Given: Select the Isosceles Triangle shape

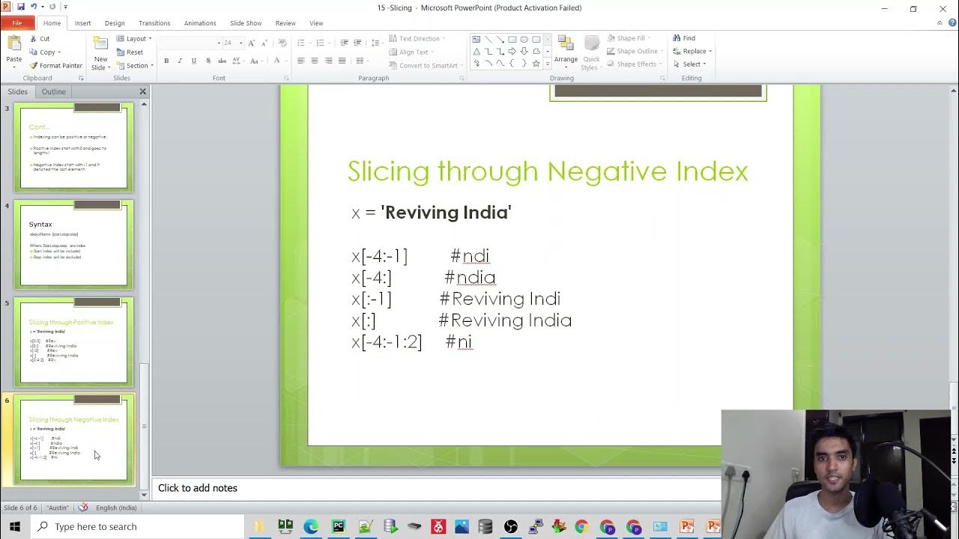Looking at the screenshot, I should pos(477,52).
